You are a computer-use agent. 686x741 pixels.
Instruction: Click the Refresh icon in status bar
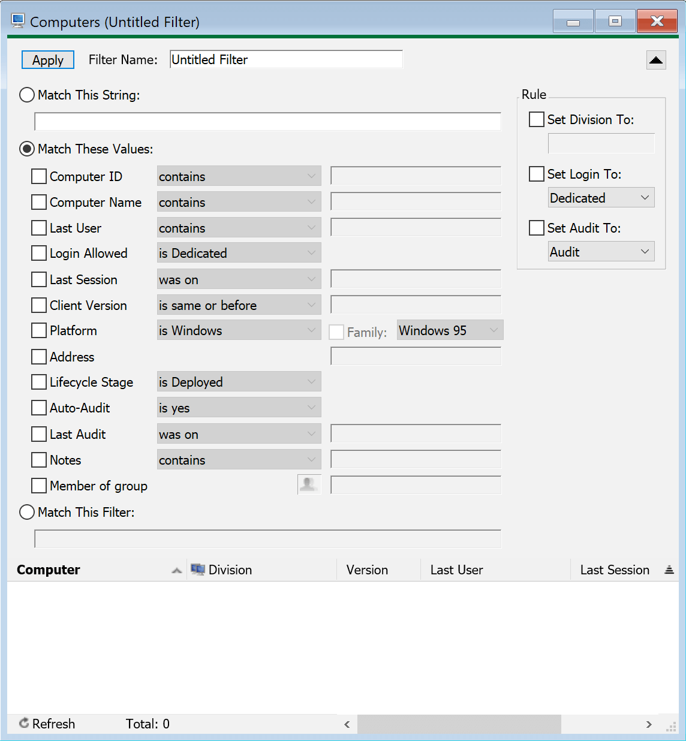click(x=24, y=723)
